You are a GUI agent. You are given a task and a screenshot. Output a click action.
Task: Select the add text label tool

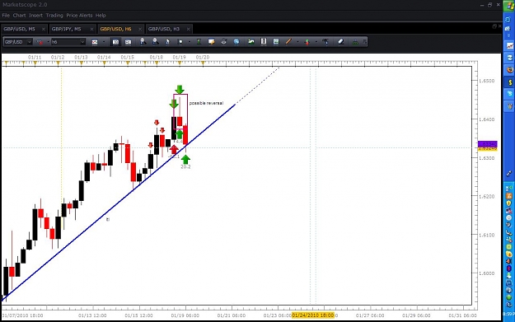click(x=211, y=42)
